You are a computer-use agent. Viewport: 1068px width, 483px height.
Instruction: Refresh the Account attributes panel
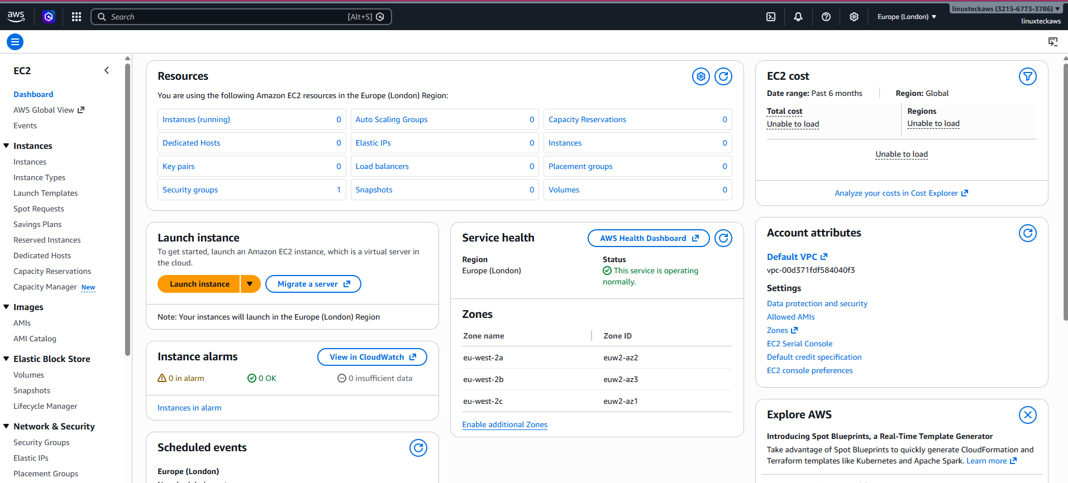coord(1028,233)
